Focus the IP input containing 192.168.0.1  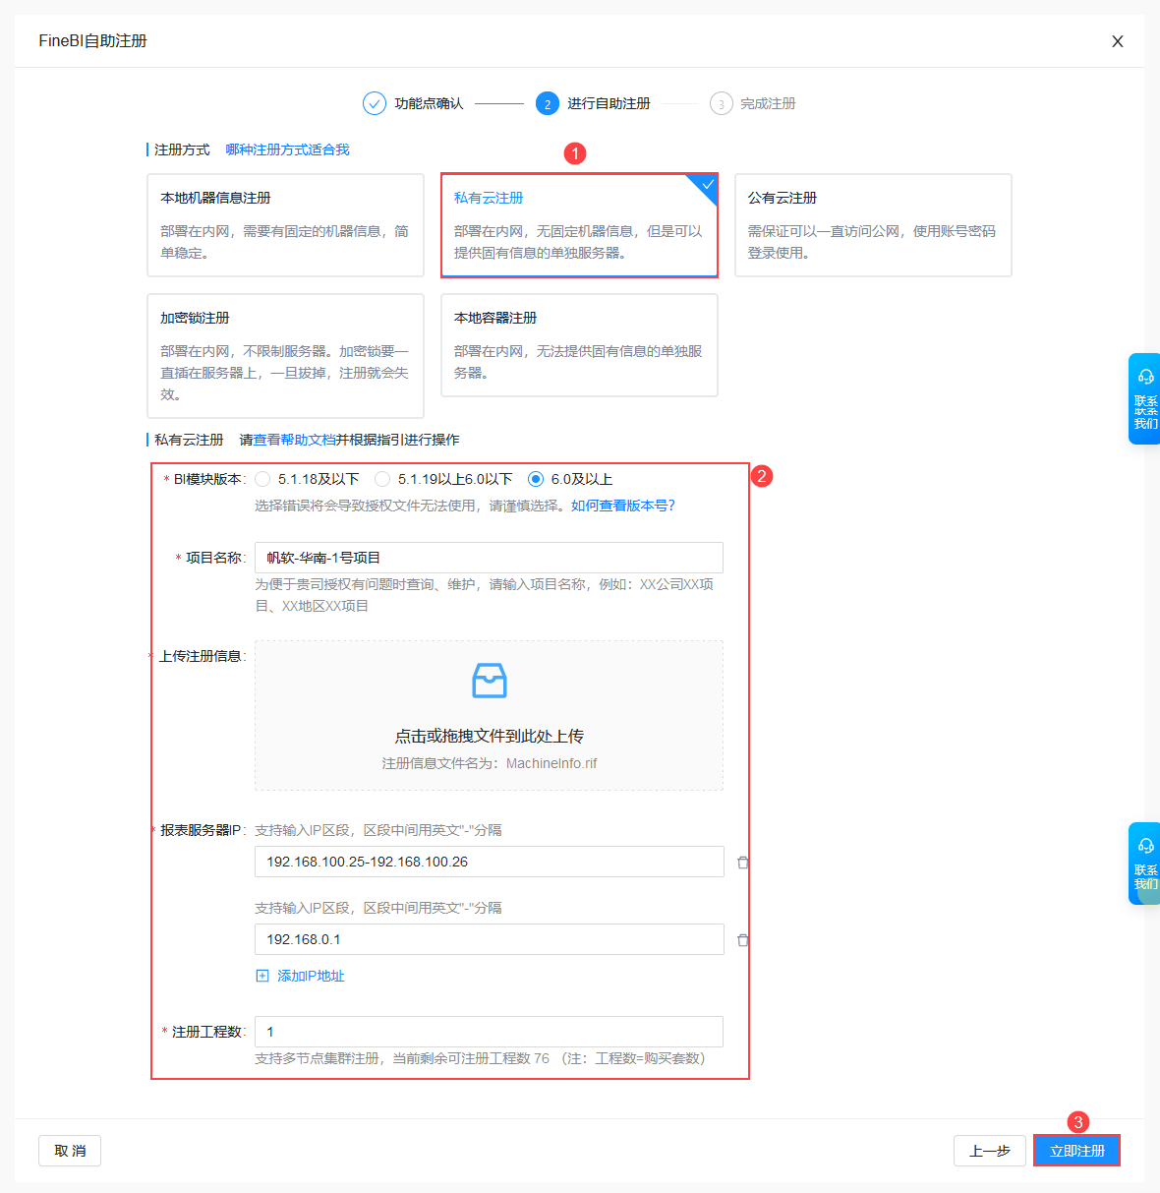point(489,939)
